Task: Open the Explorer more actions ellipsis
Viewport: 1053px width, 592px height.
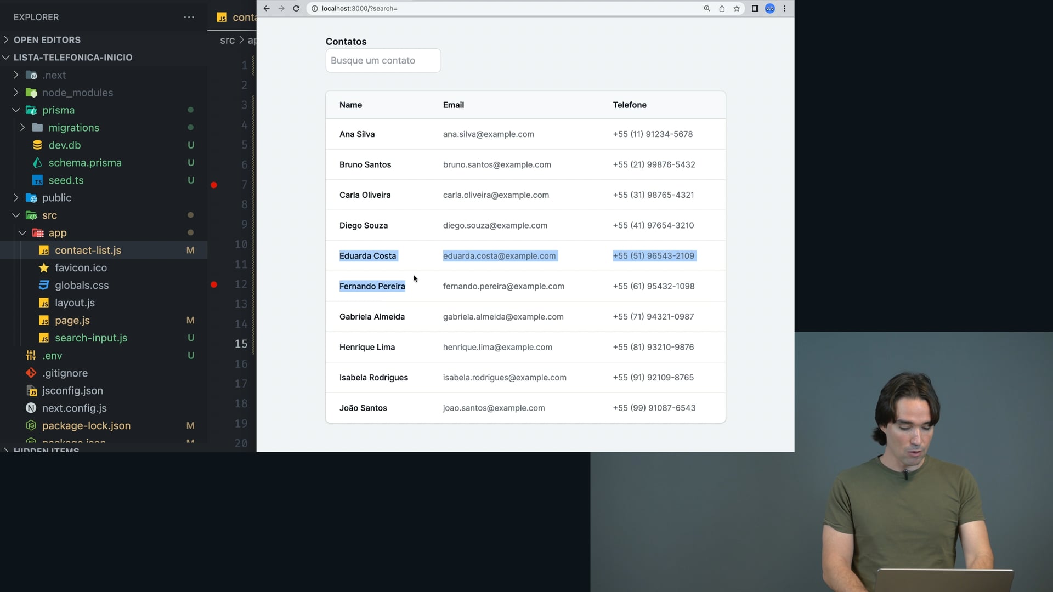Action: tap(189, 17)
